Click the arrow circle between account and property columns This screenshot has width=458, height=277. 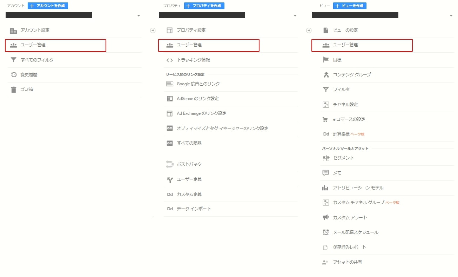pyautogui.click(x=153, y=30)
